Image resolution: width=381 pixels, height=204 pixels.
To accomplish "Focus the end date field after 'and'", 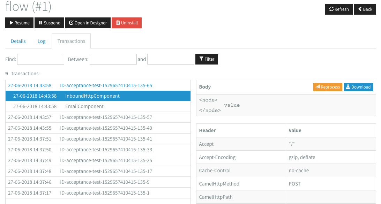I will (x=171, y=59).
